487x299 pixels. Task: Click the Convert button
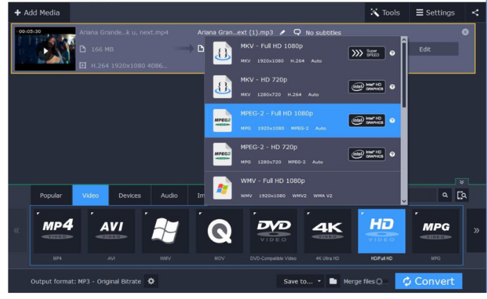coord(429,282)
